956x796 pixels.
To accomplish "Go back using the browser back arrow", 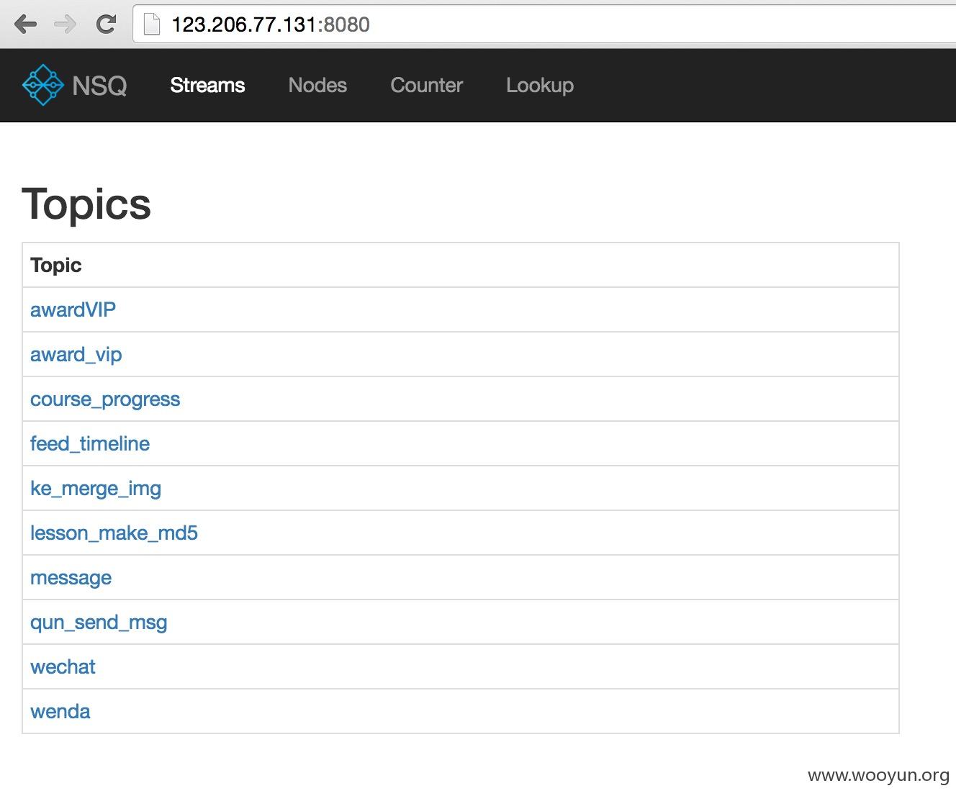I will point(25,24).
